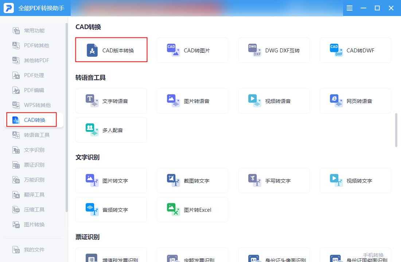Select the 翻译工具 sidebar entry
Screen dimensions: 401x262
pos(31,195)
